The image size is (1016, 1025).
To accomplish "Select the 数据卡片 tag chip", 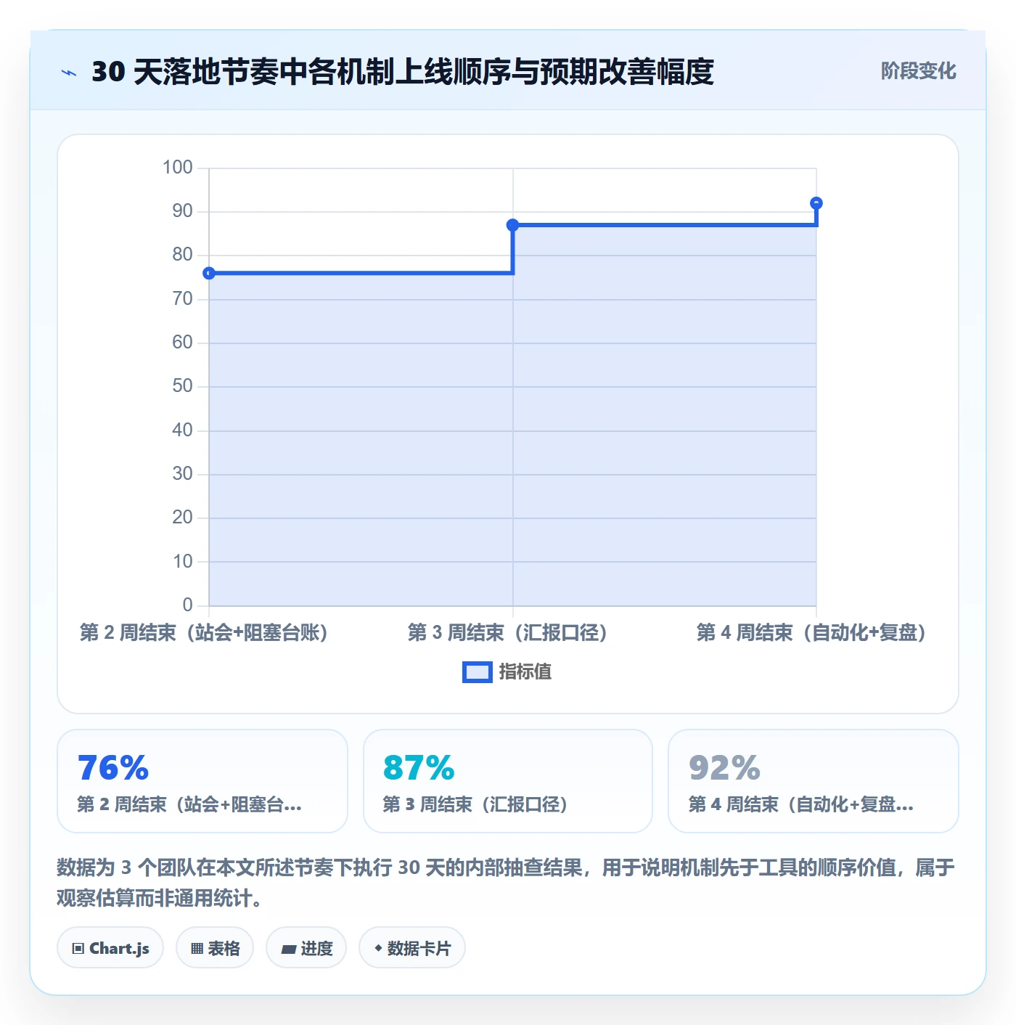I will click(x=412, y=947).
